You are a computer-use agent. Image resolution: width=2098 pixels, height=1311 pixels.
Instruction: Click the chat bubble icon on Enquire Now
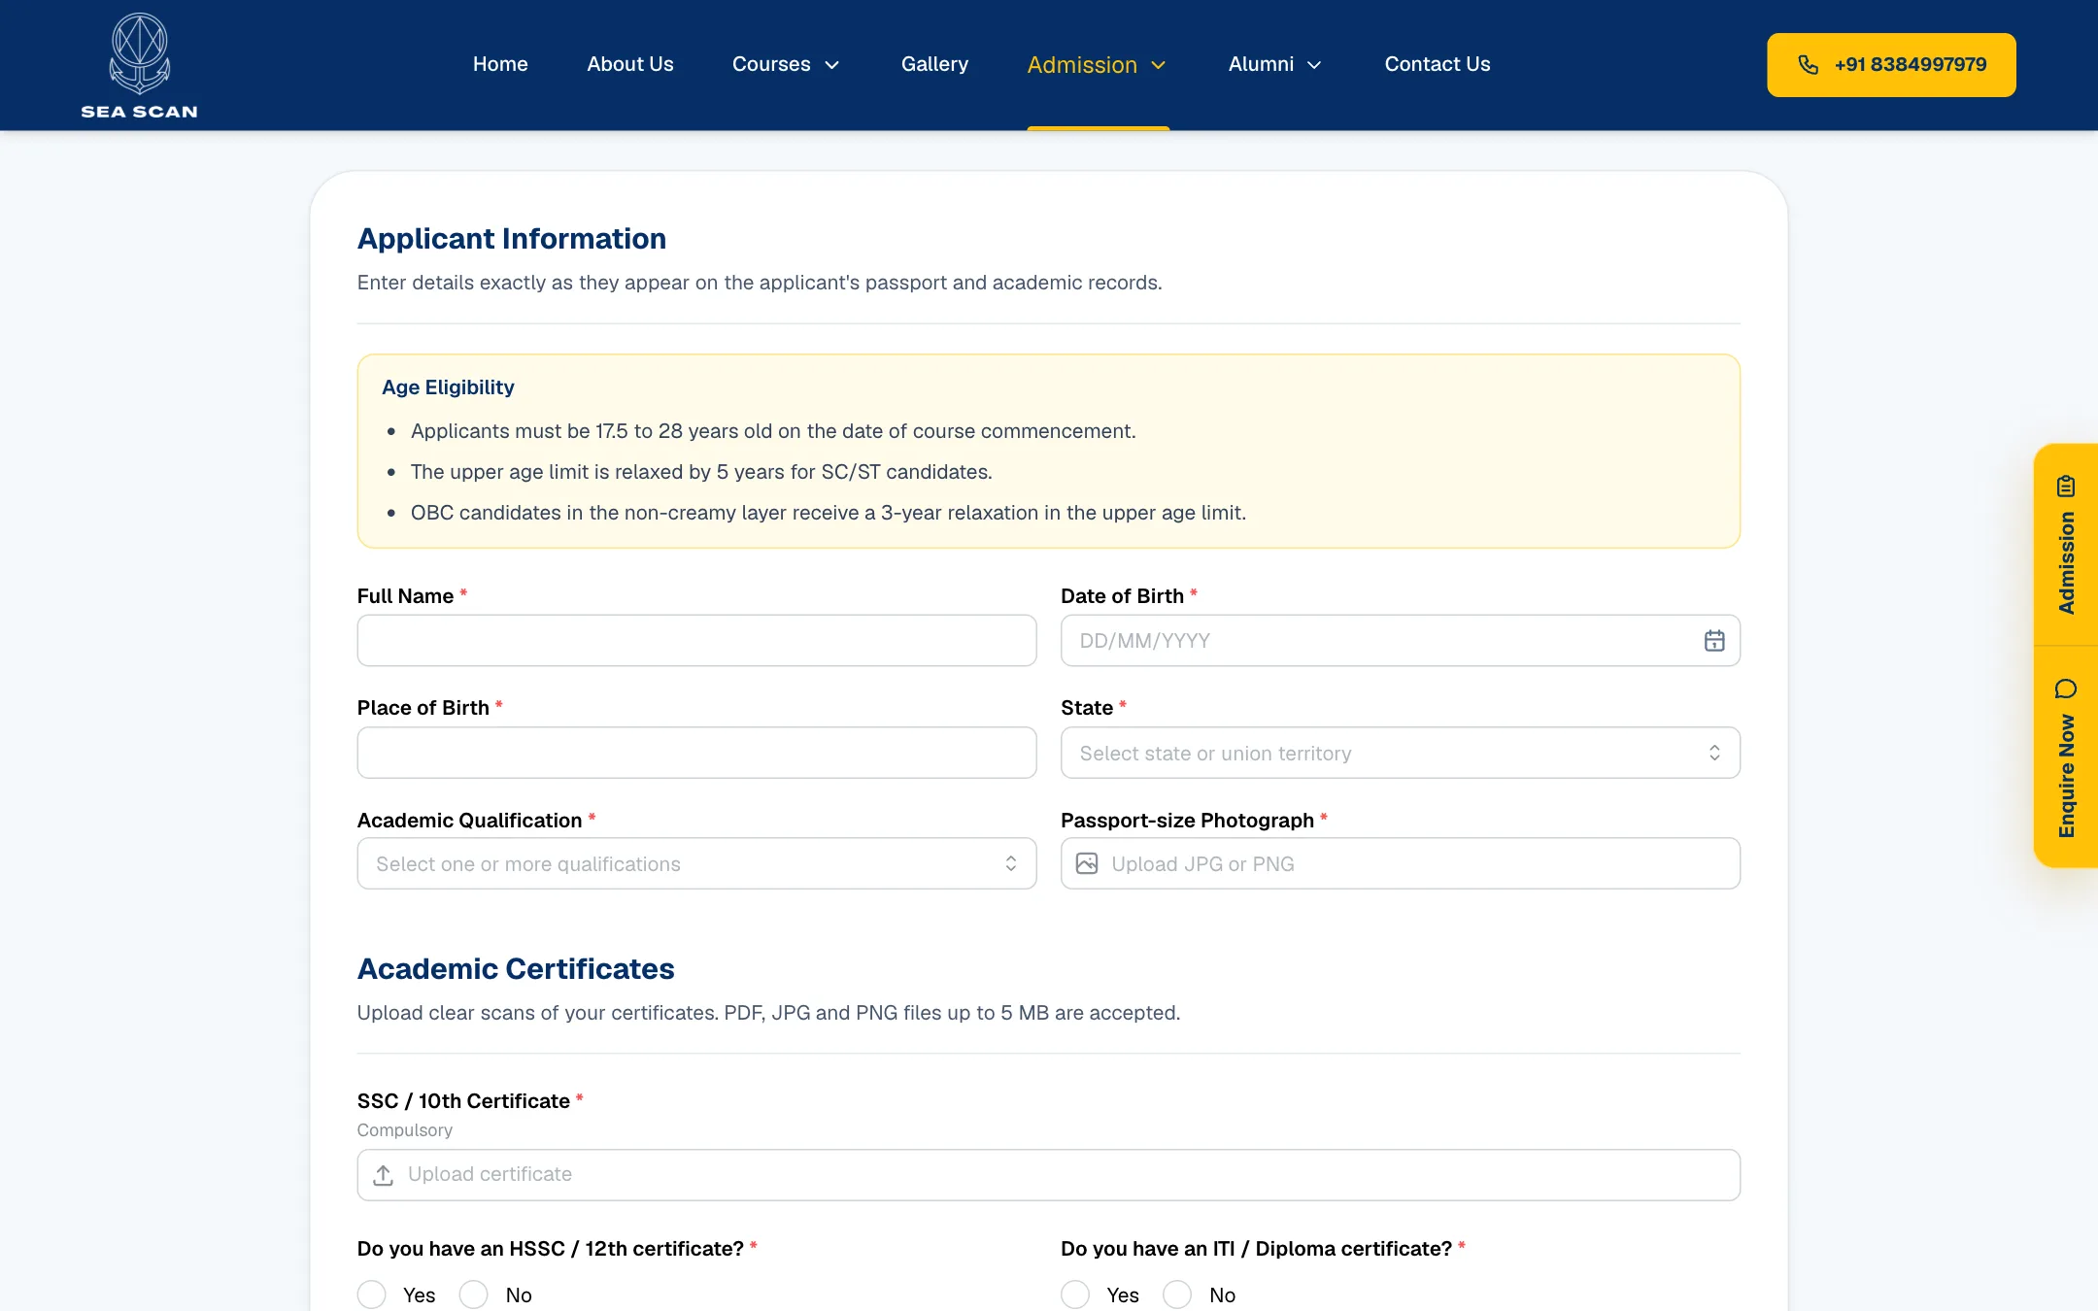[x=2066, y=689]
